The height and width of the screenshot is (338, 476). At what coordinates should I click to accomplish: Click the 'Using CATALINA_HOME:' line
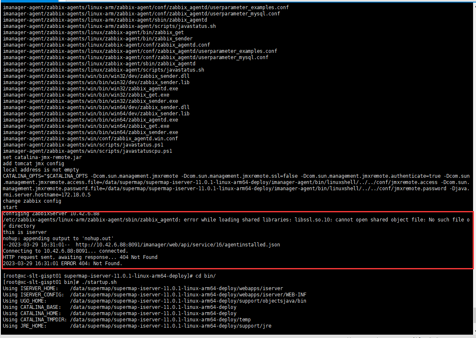tap(120, 313)
